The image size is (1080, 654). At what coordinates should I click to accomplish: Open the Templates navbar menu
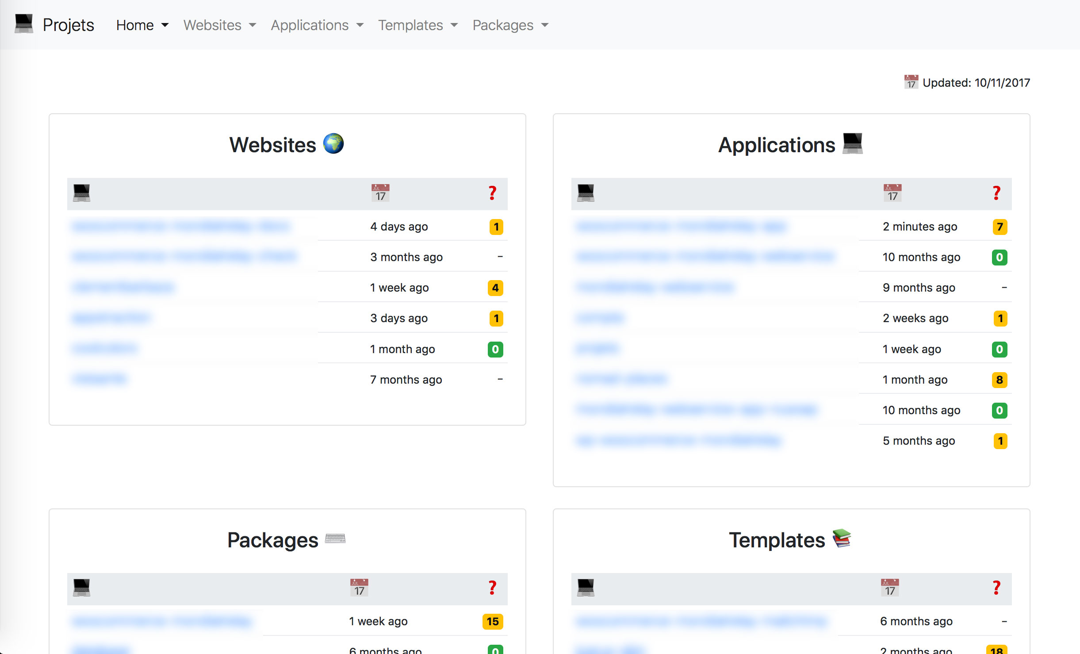point(417,25)
